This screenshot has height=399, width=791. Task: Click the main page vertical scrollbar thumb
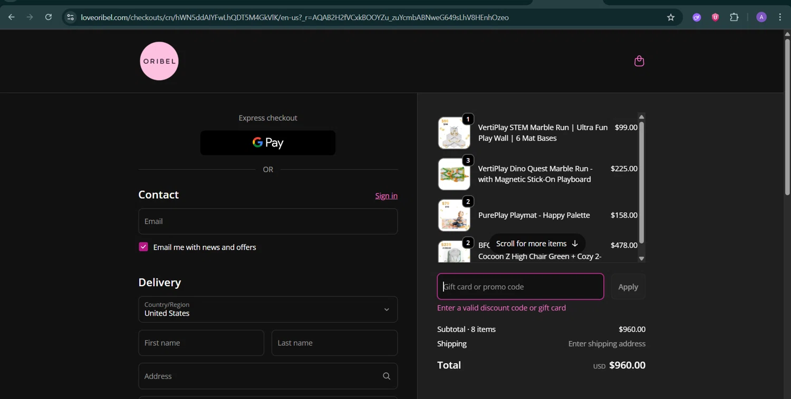coord(787,117)
